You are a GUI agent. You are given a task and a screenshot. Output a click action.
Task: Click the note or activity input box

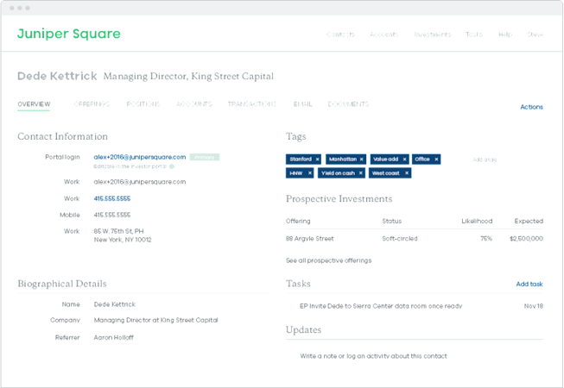(373, 356)
